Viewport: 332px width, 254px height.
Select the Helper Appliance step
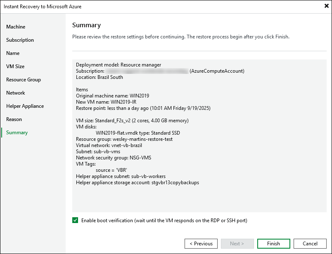[x=25, y=106]
